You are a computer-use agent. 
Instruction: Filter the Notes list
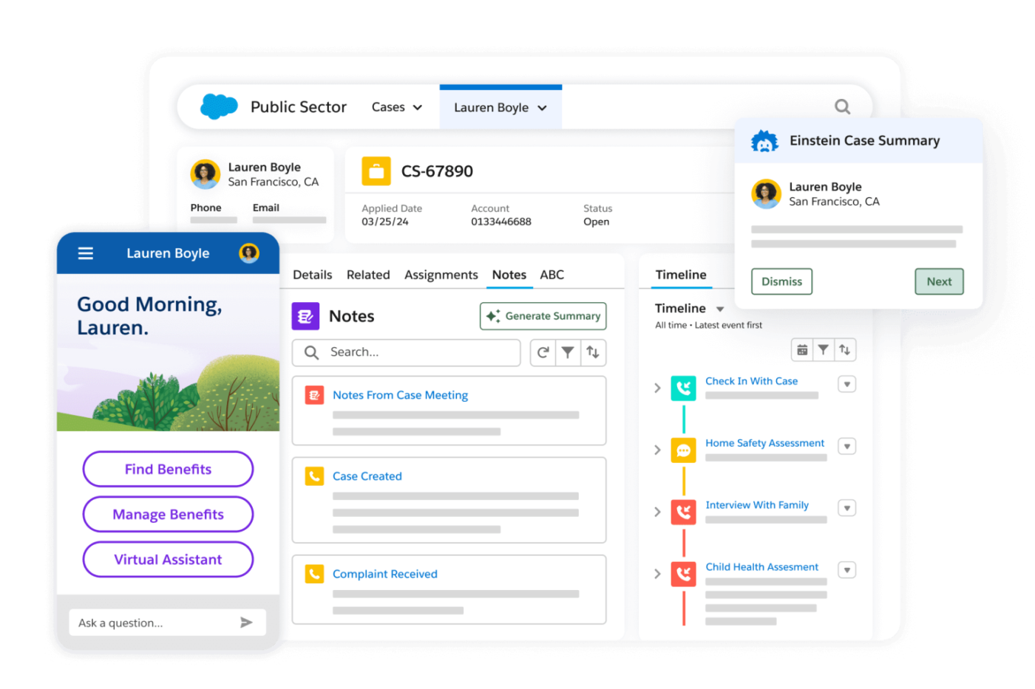568,352
